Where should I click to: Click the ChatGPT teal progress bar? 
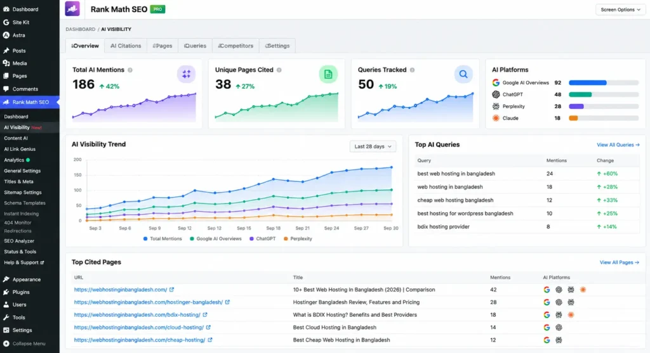(x=580, y=94)
